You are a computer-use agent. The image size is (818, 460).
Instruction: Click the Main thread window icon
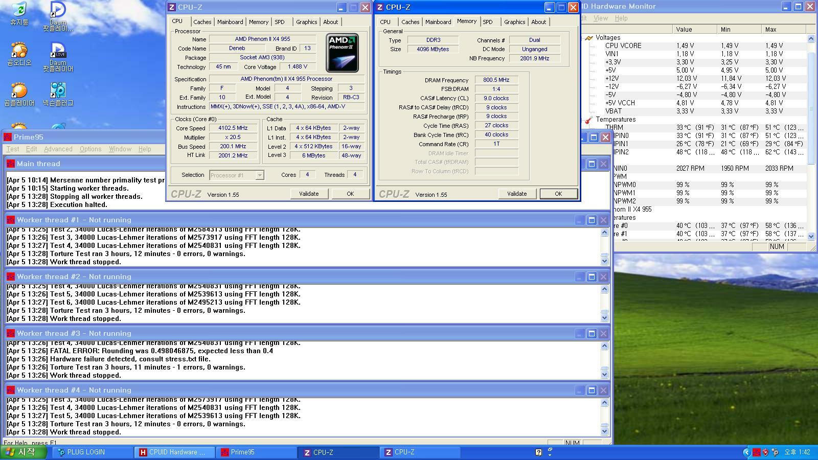point(11,164)
